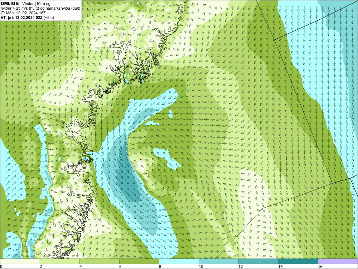Click the DMI/IGB title text

(x=10, y=4)
